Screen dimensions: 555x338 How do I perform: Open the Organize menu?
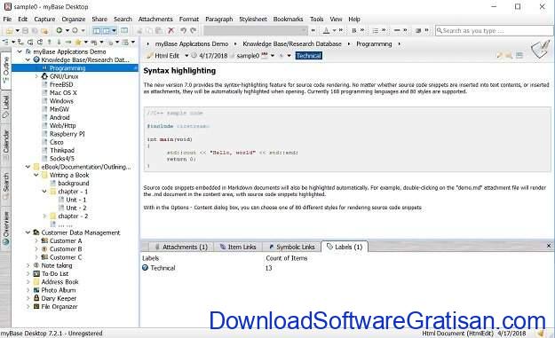(x=74, y=20)
